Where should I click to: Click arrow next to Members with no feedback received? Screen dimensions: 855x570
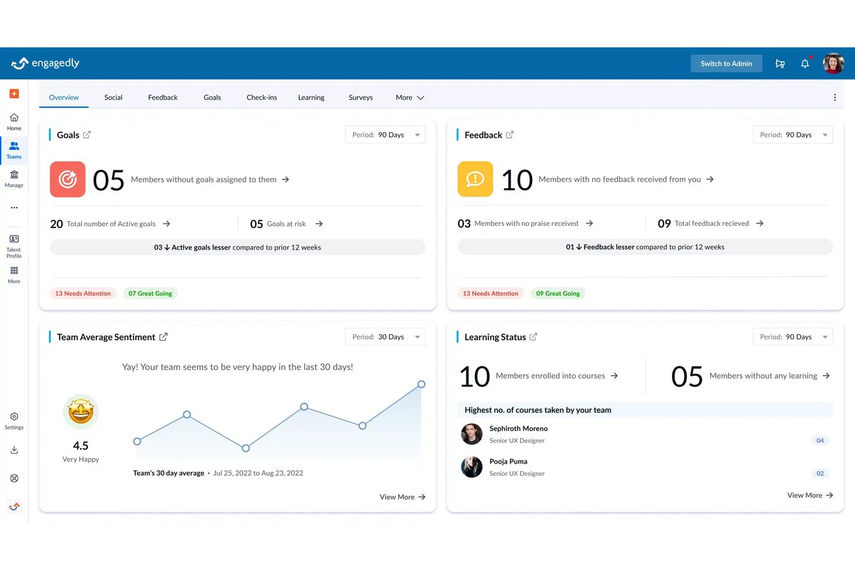[710, 179]
